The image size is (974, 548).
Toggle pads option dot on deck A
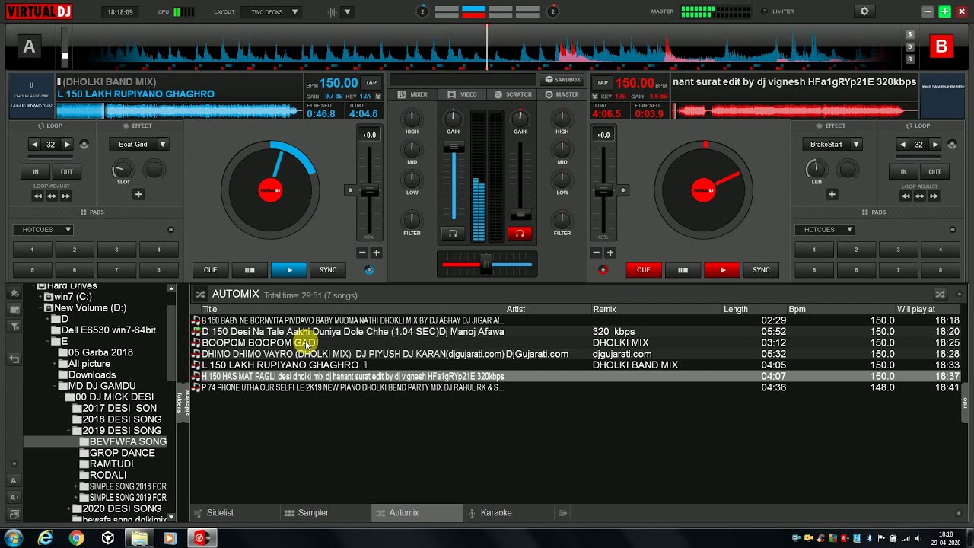(x=170, y=230)
